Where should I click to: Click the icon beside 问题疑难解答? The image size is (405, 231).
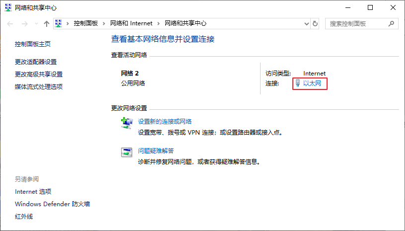(127, 152)
